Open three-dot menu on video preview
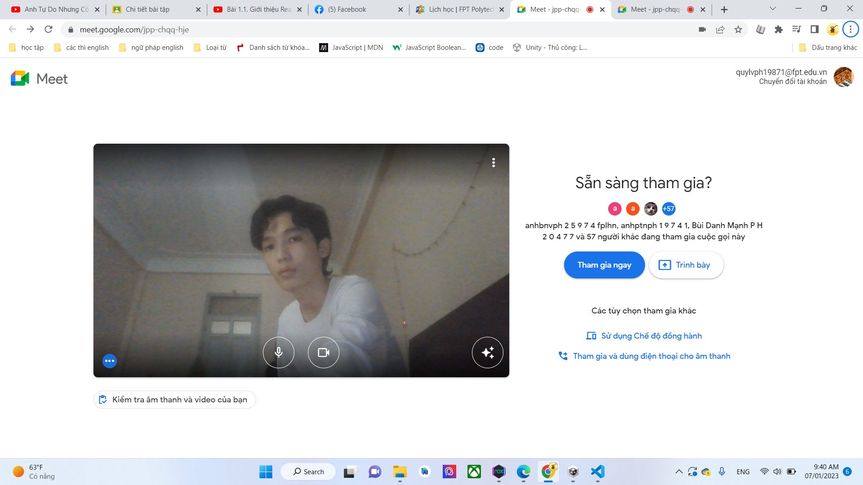Viewport: 863px width, 485px height. click(x=494, y=163)
